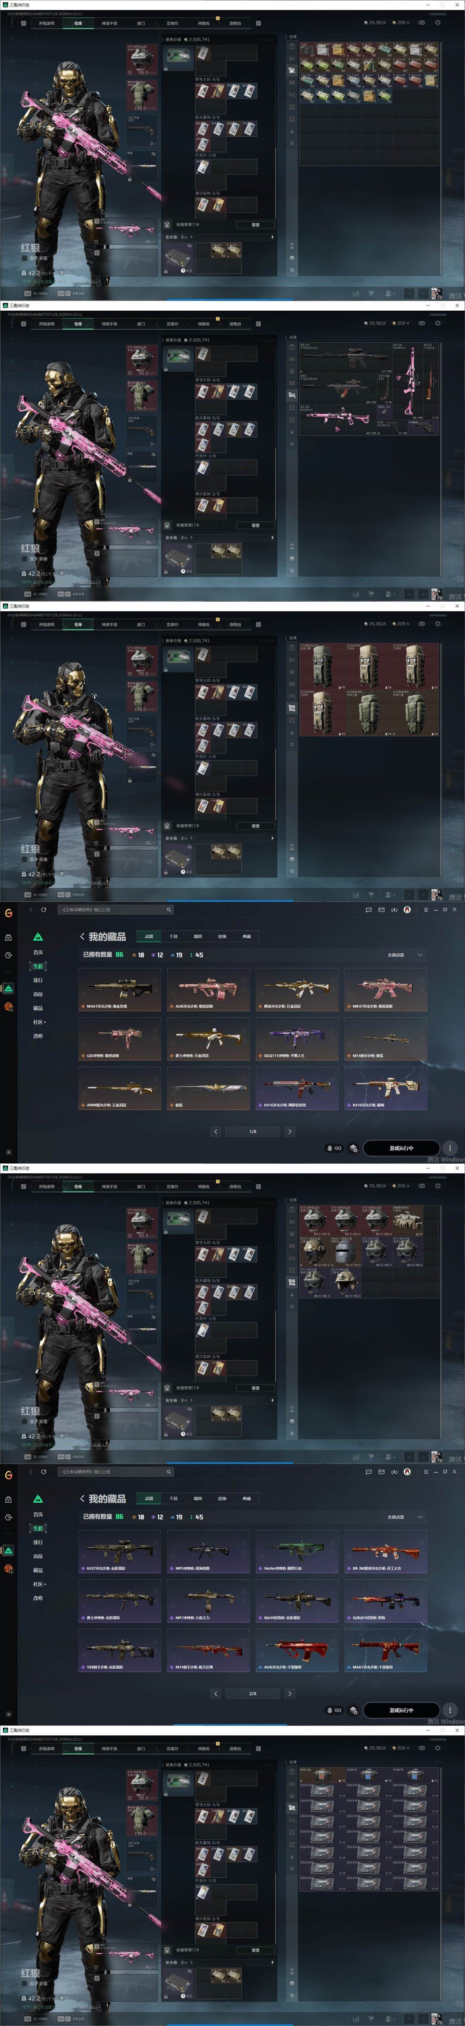Select green Delta Force game icon in 1/8 launcher rail
Image resolution: width=465 pixels, height=2026 pixels.
point(9,989)
